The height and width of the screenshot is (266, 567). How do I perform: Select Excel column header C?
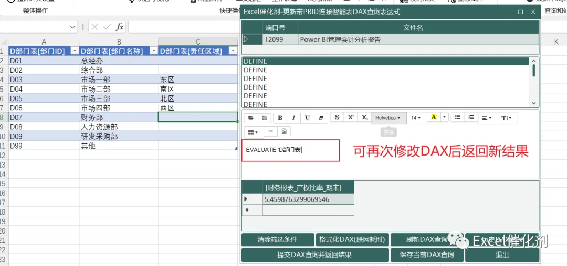(198, 42)
